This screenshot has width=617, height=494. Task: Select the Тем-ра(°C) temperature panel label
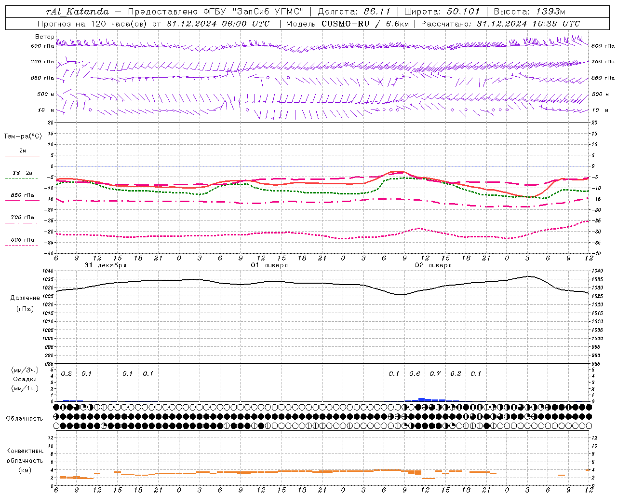(x=23, y=137)
